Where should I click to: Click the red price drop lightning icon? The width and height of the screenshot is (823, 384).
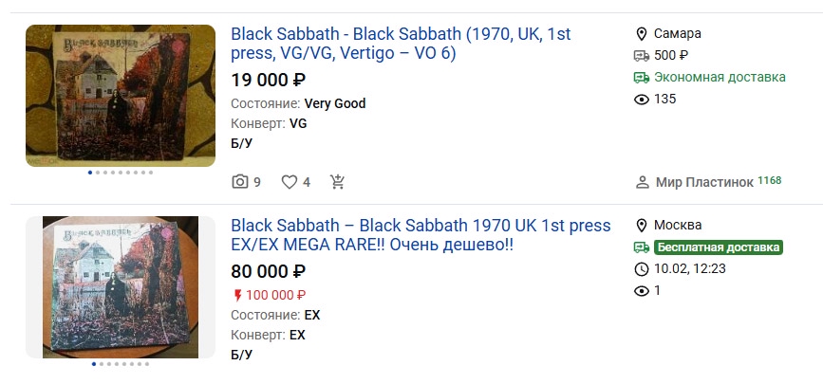[237, 295]
